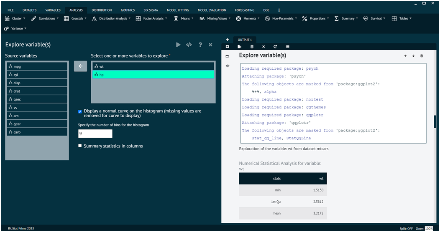Switch to the VARIABLES tab
Image resolution: width=440 pixels, height=232 pixels.
[53, 10]
